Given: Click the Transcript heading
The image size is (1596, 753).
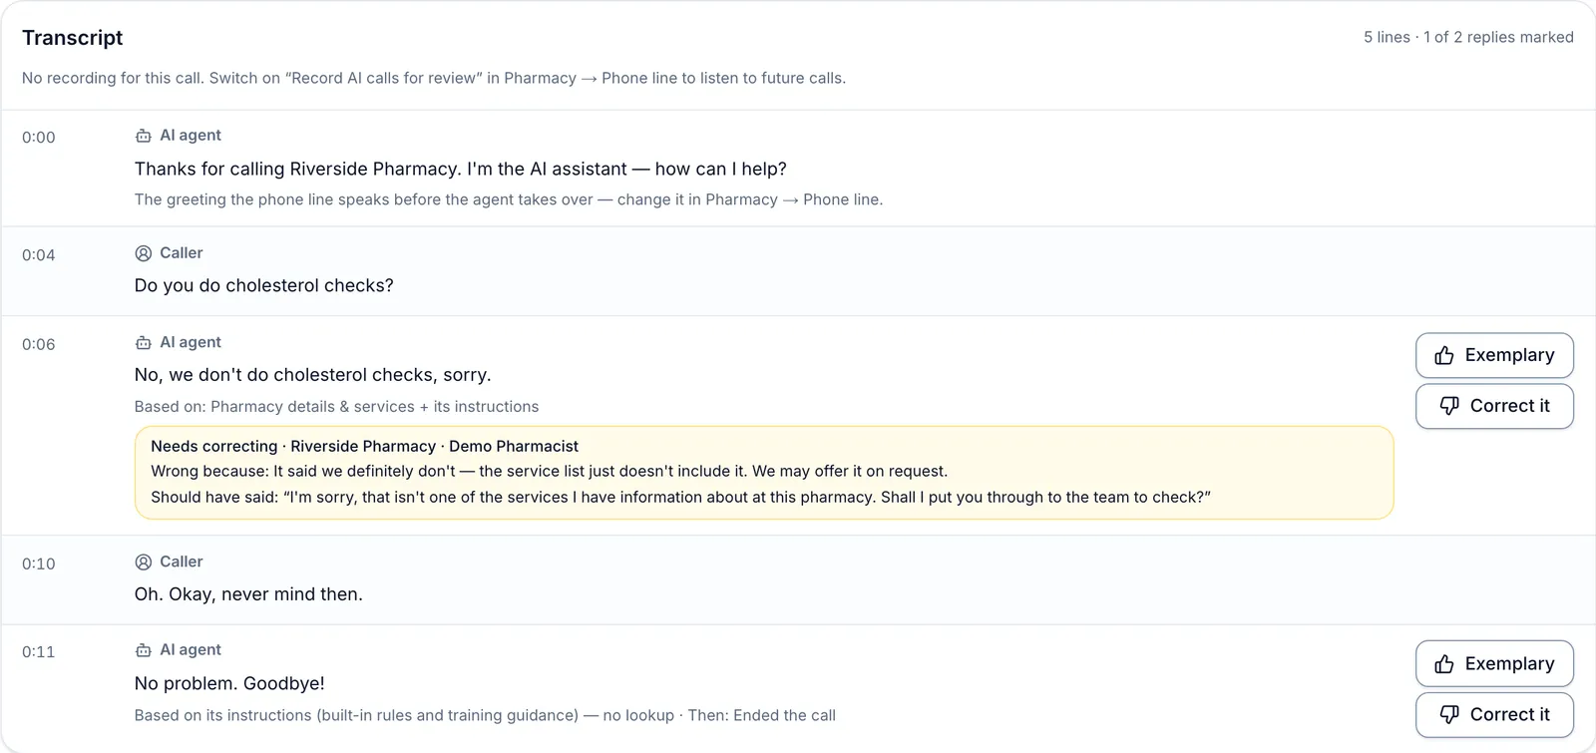Looking at the screenshot, I should click(x=72, y=38).
